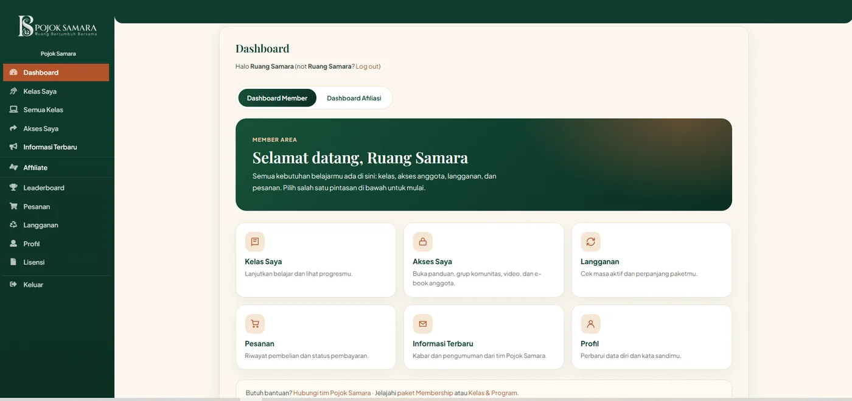Open Kelas Saya in the sidebar menu
The image size is (852, 401).
[x=56, y=91]
